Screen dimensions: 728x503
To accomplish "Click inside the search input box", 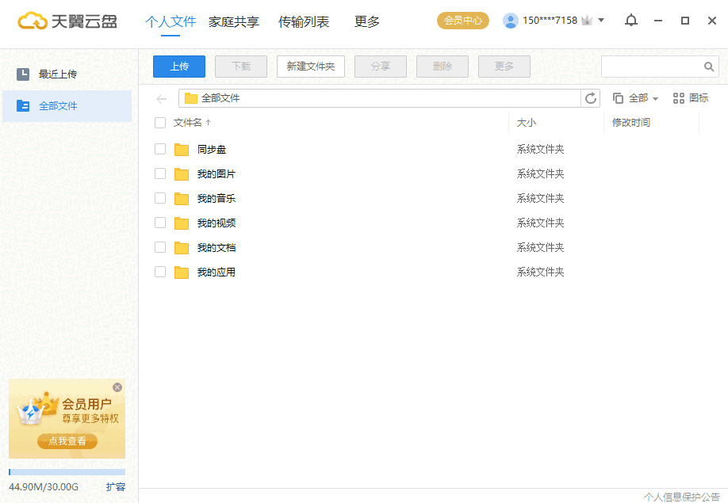I will coord(650,66).
